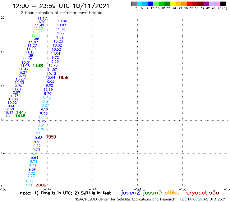Click wave height value 8.55

(x=43, y=117)
